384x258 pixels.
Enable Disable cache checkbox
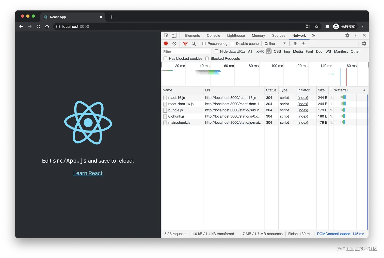pyautogui.click(x=232, y=44)
